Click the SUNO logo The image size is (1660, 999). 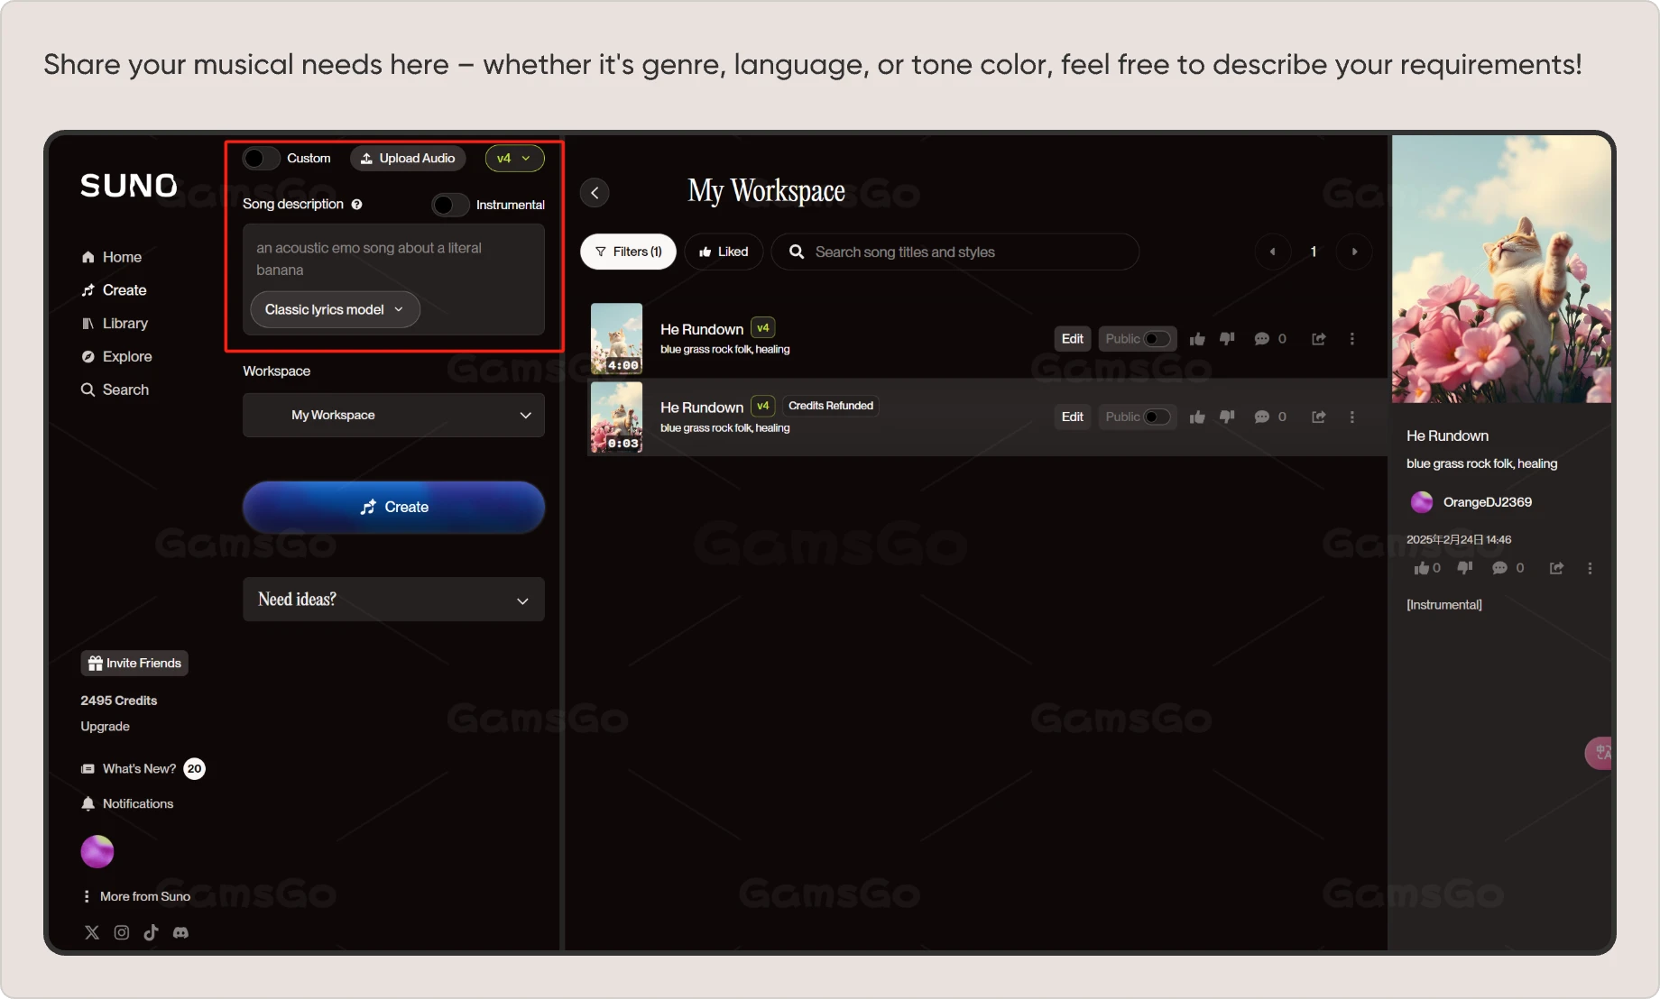click(x=129, y=186)
